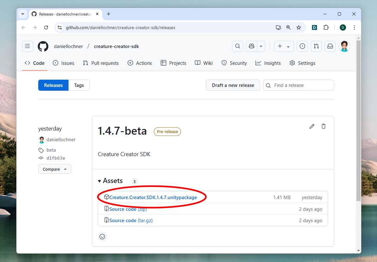
Task: Open the zoom magnifier icon in address bar
Action: pos(289,27)
